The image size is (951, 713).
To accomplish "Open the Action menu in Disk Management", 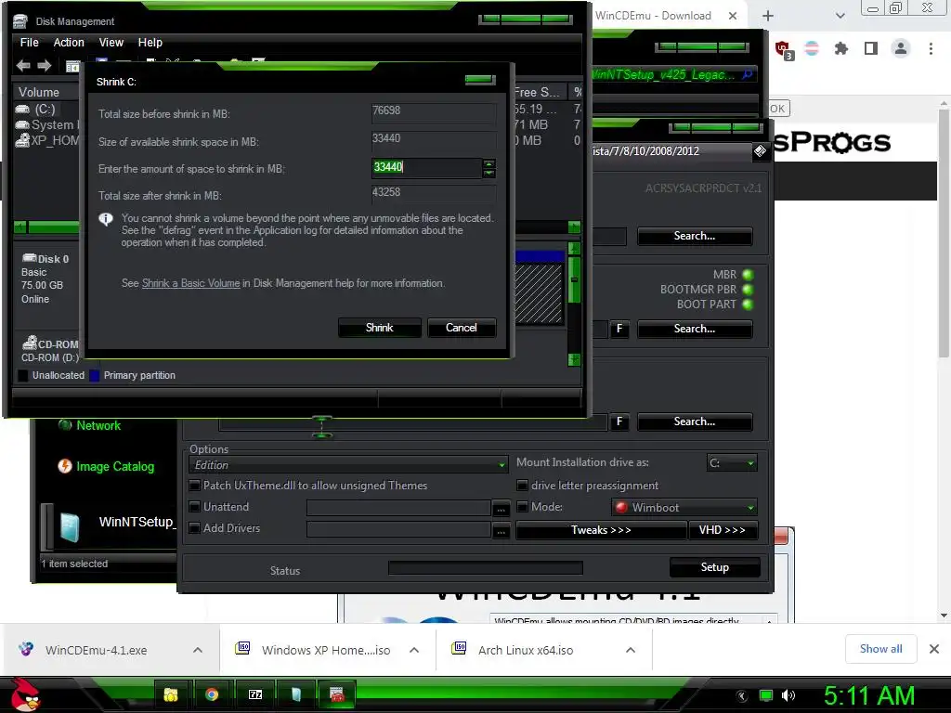I will pos(69,43).
